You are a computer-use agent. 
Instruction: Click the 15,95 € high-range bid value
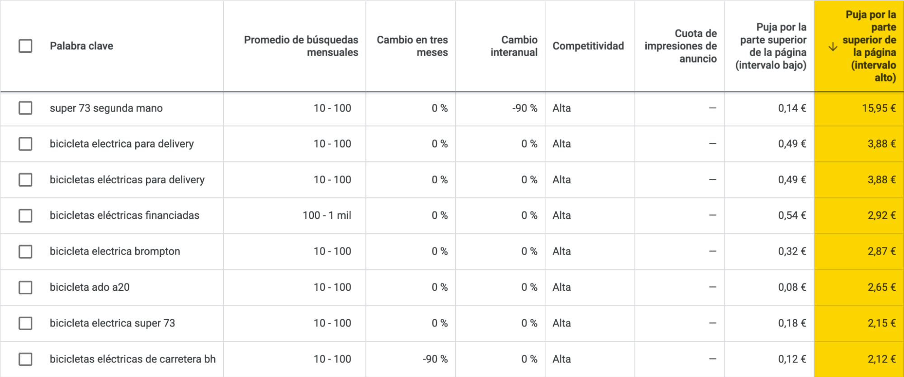click(880, 108)
